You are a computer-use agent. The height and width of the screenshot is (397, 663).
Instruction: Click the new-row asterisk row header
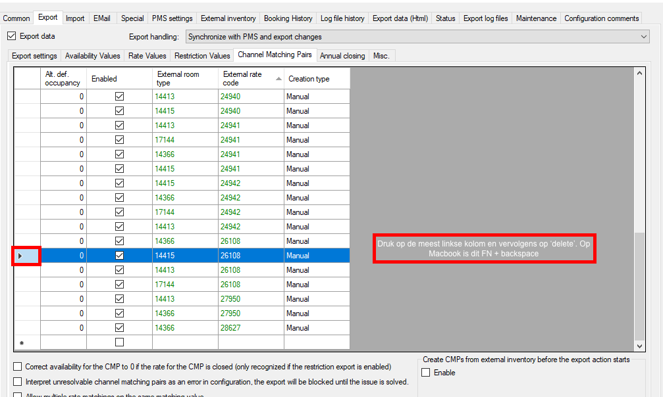pos(26,342)
